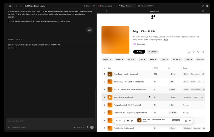
Task: Switch to the Gmail 'Music needed' tab
Action: pyautogui.click(x=106, y=6)
